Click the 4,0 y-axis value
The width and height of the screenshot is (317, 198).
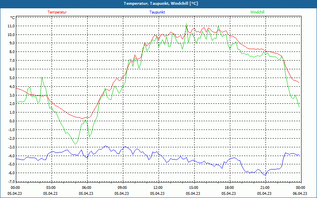(12, 86)
